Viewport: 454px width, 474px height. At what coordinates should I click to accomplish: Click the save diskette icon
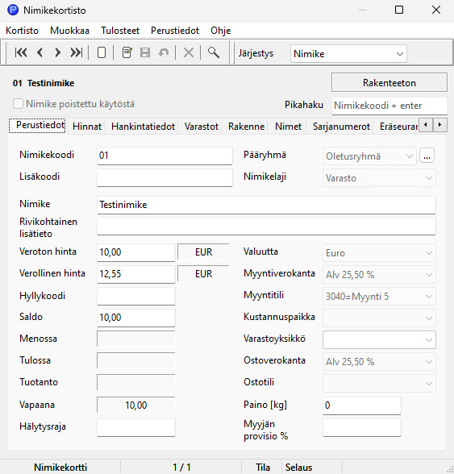point(145,52)
